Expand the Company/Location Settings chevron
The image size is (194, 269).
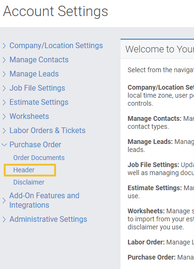4,46
